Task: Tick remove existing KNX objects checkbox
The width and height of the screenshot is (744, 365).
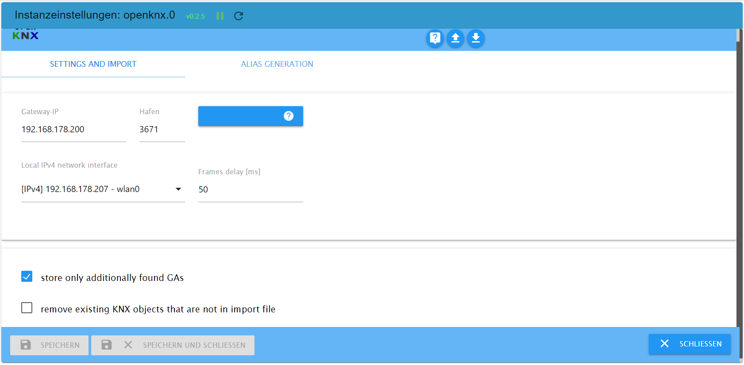Action: [27, 307]
